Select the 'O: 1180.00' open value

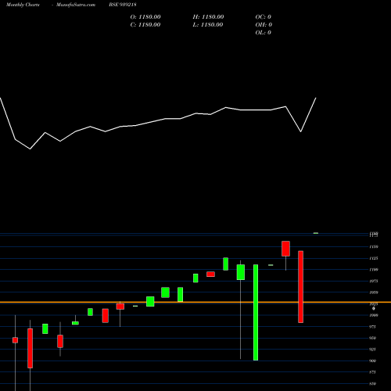[x=145, y=17]
